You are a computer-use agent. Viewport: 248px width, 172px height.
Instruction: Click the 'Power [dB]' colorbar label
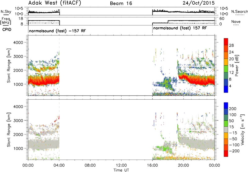point(237,66)
